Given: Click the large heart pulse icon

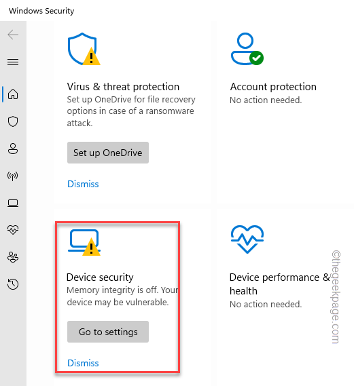Looking at the screenshot, I should click(247, 239).
